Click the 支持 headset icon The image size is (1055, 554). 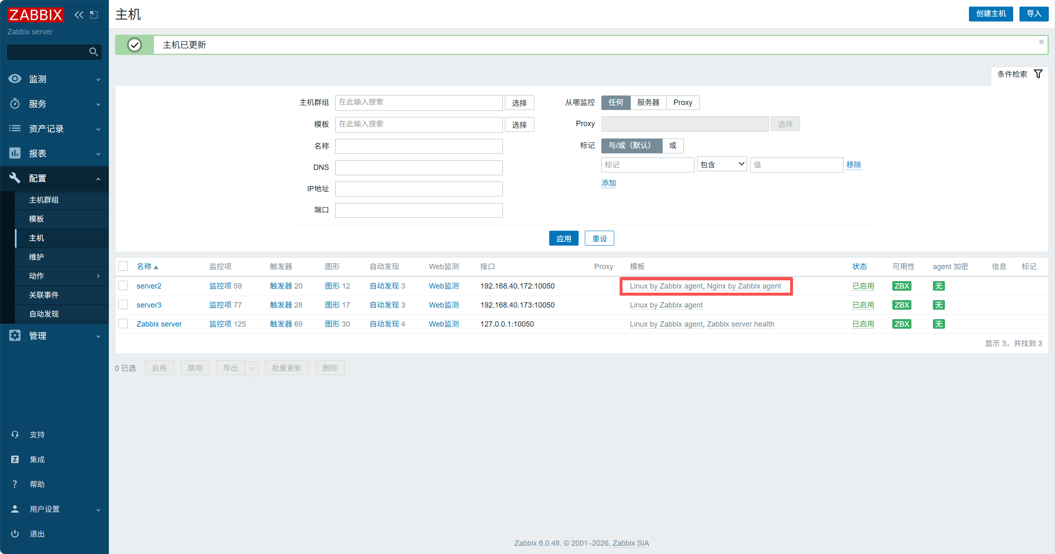point(15,435)
